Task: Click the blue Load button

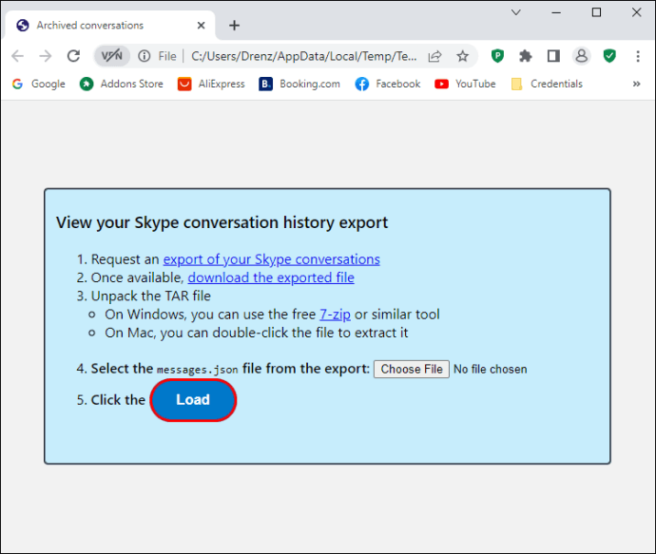Action: click(x=193, y=400)
